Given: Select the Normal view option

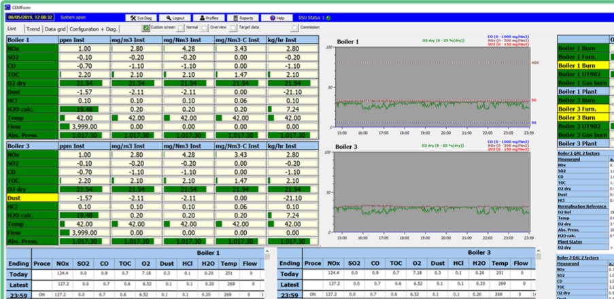Looking at the screenshot, I should 180,28.
